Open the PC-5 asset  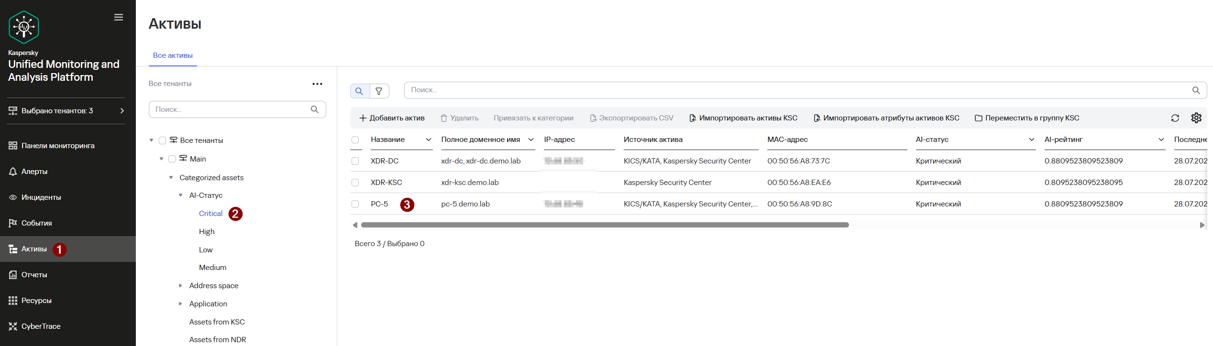(379, 204)
